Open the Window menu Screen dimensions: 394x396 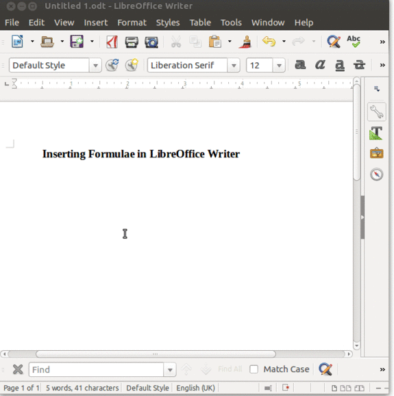coord(268,23)
